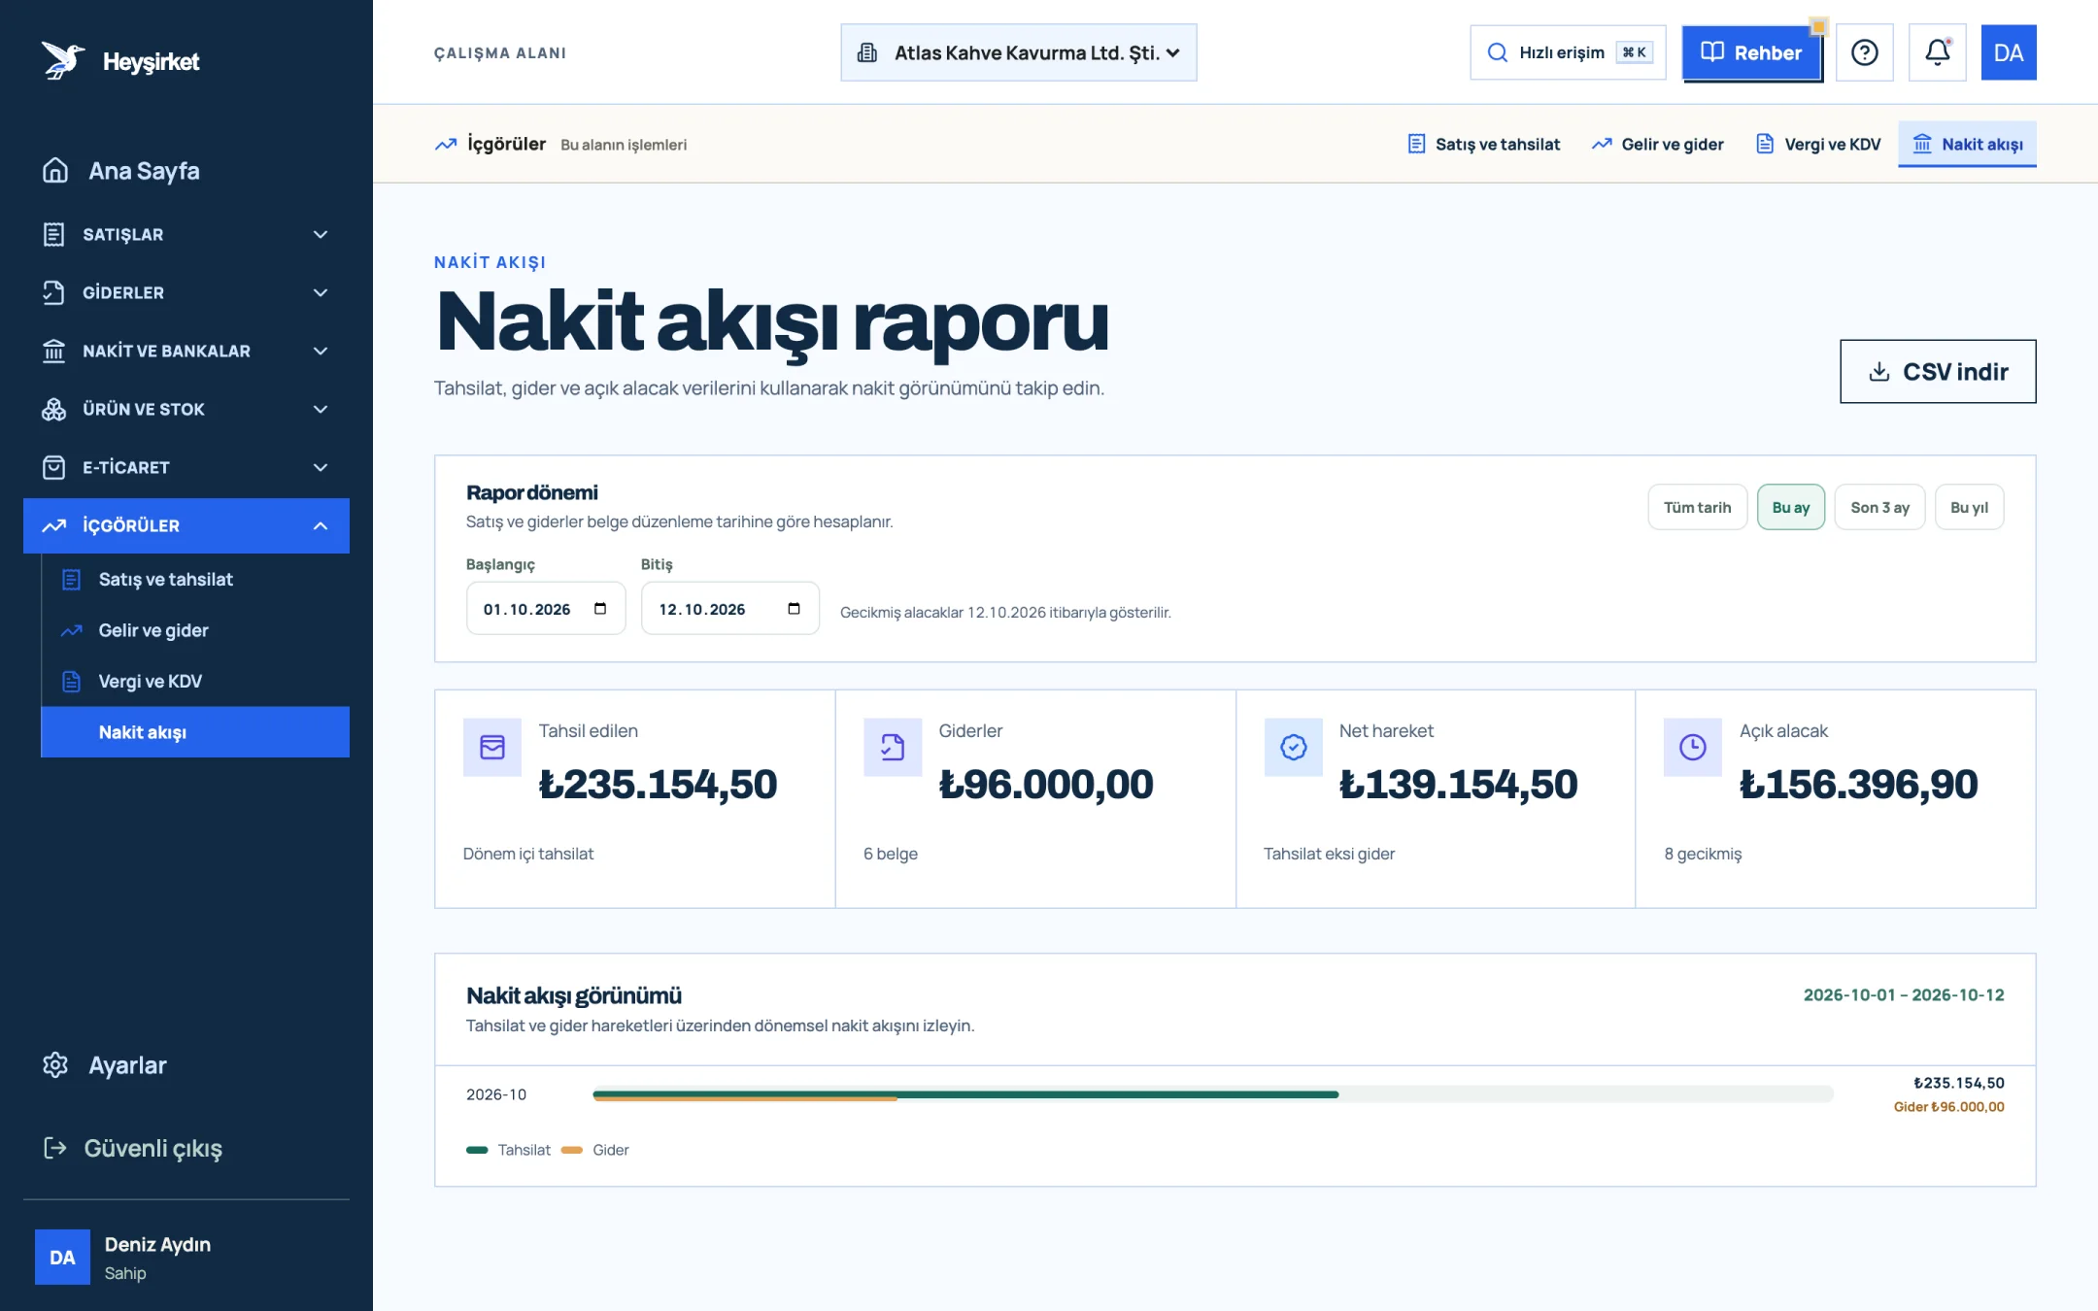Collapse the İÇGÖRÜLER sidebar section

(186, 525)
